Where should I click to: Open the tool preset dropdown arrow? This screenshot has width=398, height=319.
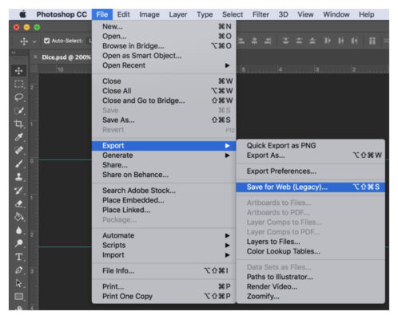point(34,41)
